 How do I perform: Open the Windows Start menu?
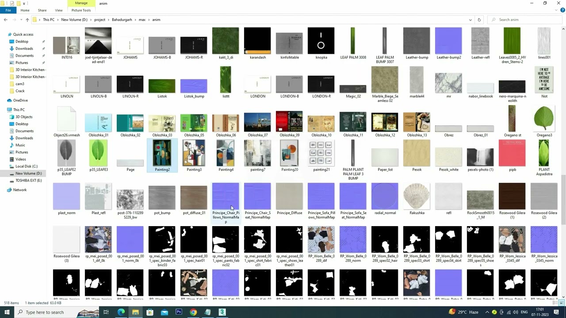point(7,312)
